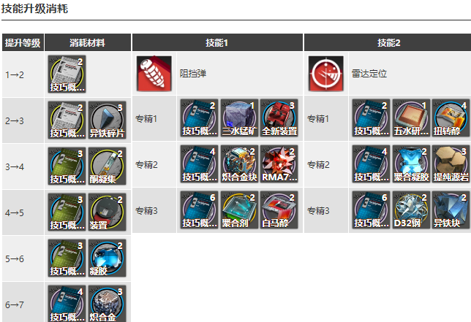Open the 酮凝集 material icon
Viewport: 471px width, 322px height.
(x=107, y=166)
